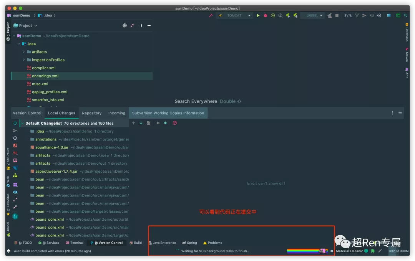Open the terminal-like green toolbar icon

(x=398, y=15)
